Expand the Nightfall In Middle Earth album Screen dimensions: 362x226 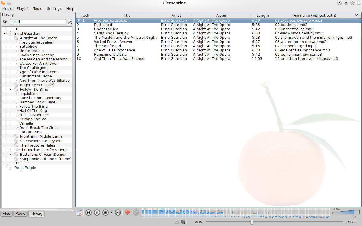click(10, 136)
